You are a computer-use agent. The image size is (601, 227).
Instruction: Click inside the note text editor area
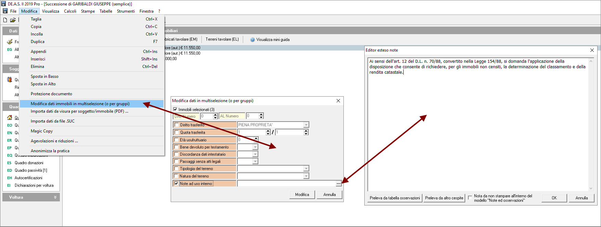(478, 130)
